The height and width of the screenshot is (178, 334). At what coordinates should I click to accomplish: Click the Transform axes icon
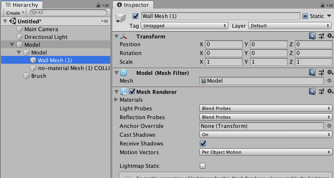124,36
